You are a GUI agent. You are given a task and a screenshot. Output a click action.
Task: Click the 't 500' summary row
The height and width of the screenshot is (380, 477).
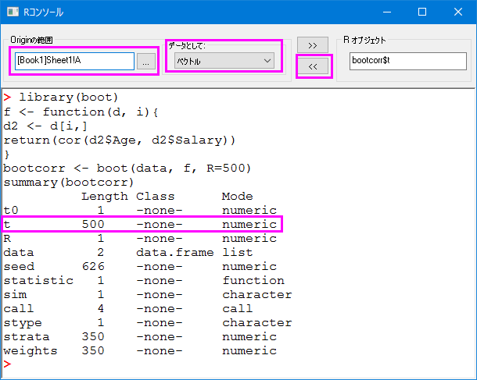(140, 224)
